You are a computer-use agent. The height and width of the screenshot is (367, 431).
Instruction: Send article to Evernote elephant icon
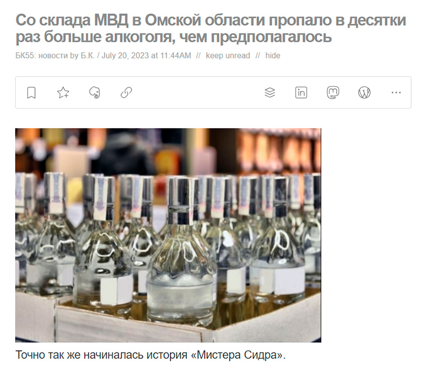coord(95,93)
